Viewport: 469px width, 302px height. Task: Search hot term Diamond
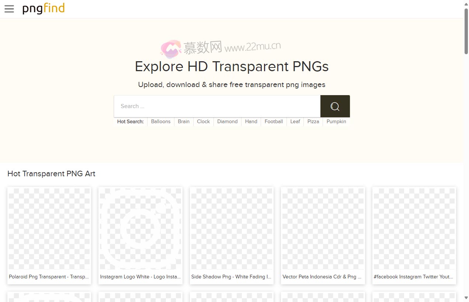(227, 121)
